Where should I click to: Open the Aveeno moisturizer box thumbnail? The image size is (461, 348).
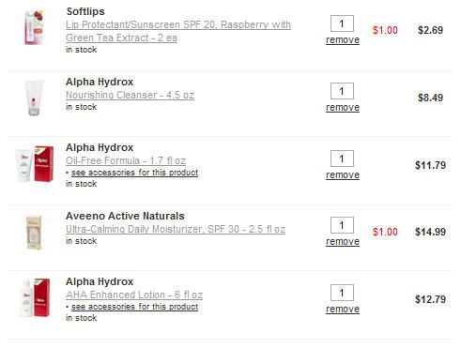click(x=34, y=233)
